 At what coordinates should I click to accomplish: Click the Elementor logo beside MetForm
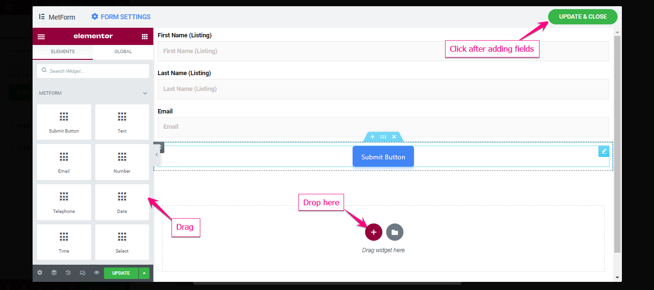42,17
